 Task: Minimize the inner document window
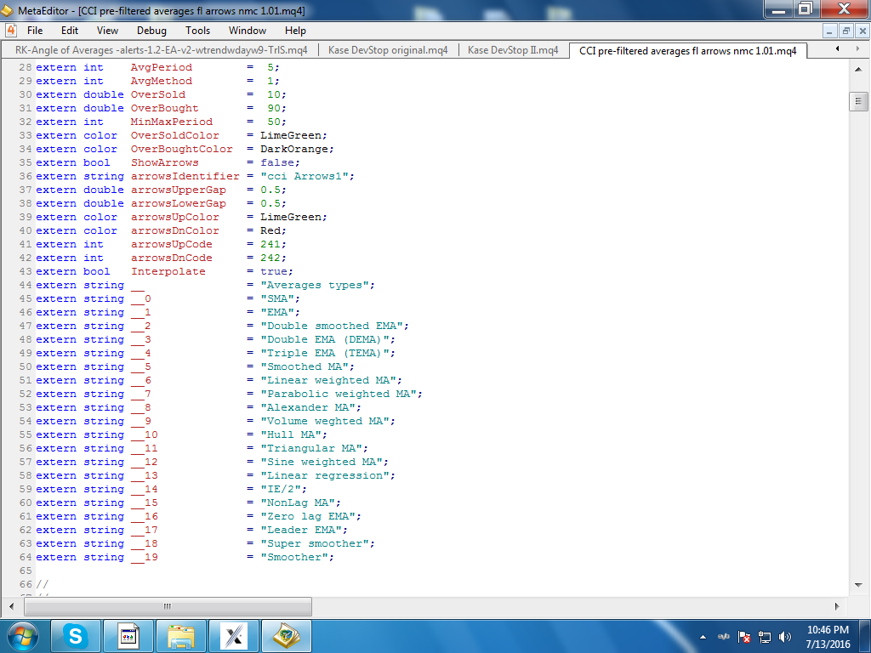829,31
